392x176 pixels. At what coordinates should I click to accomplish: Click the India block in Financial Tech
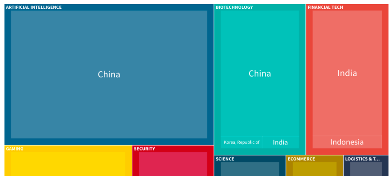(x=347, y=73)
